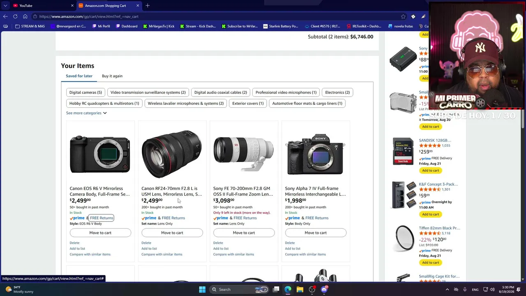The height and width of the screenshot is (296, 526).
Task: Move Sony Alpha 7 IV to cart
Action: pos(316,233)
